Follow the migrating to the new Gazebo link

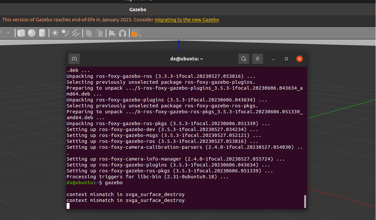pos(187,20)
